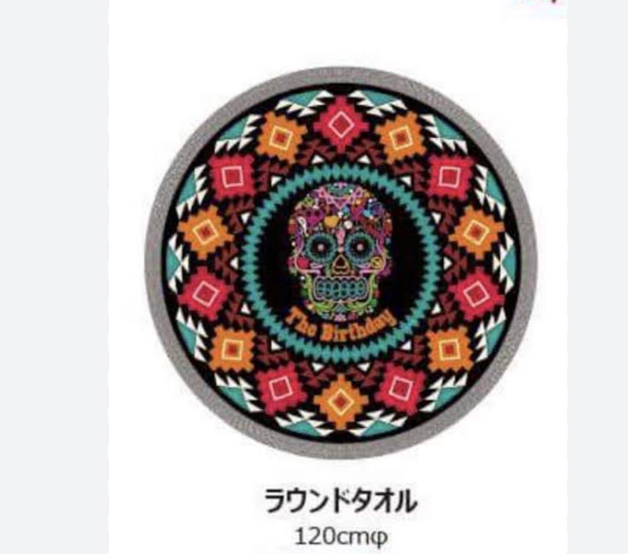Select the topmost red diamond motif
The width and height of the screenshot is (628, 554).
pyautogui.click(x=340, y=124)
